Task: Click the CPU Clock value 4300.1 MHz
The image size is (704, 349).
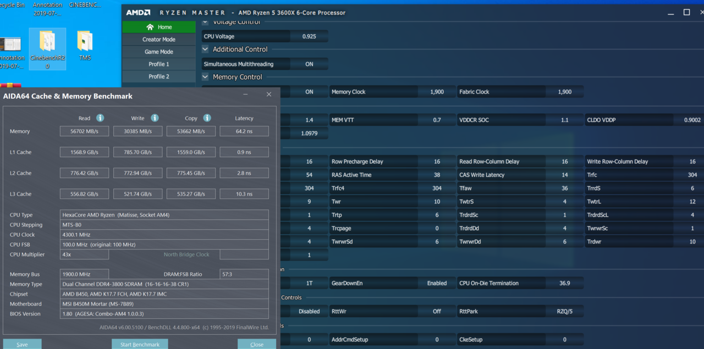Action: point(164,235)
